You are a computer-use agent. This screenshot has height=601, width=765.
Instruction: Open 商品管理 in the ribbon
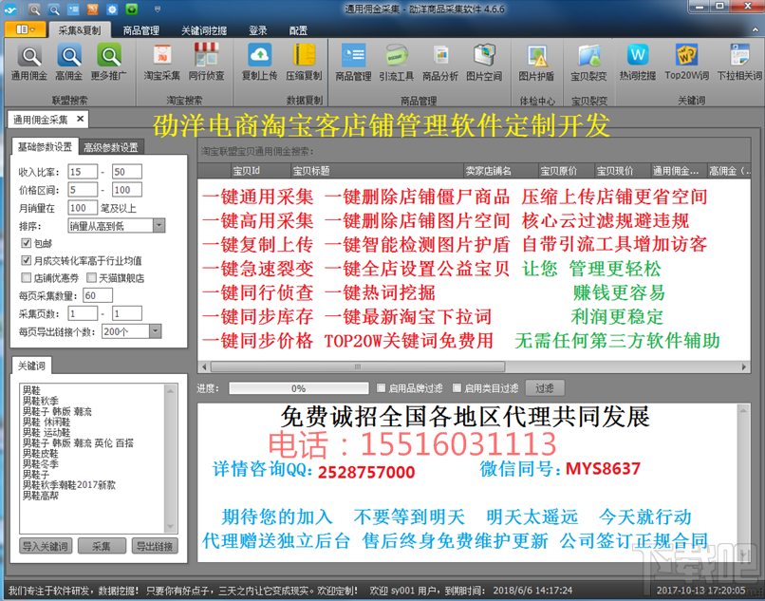[353, 62]
